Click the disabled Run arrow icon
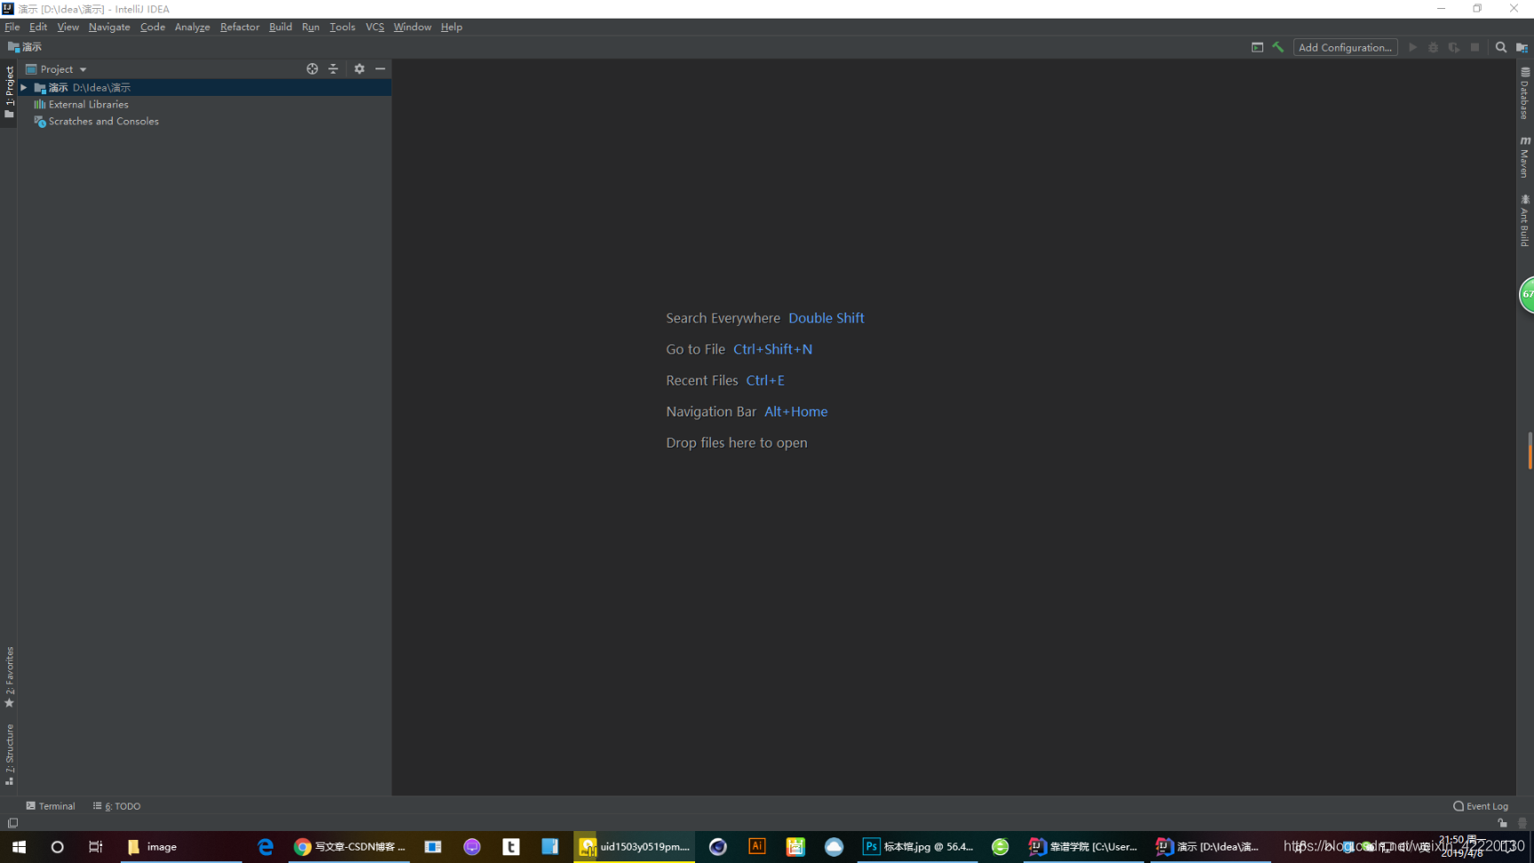 pos(1412,47)
